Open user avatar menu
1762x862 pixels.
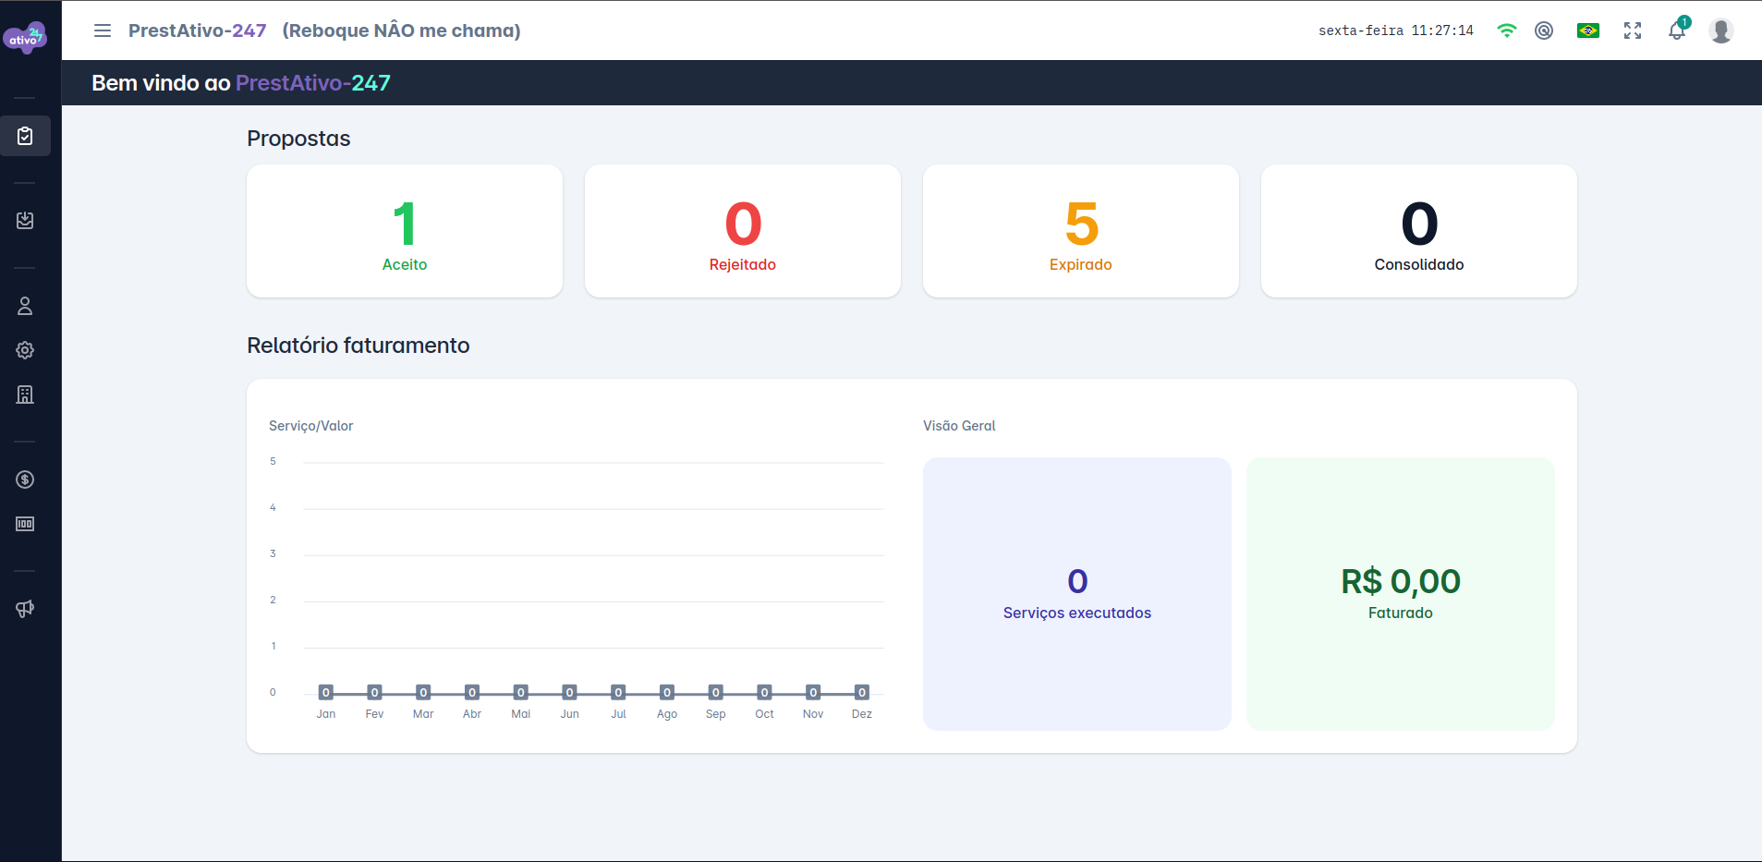pos(1721,30)
